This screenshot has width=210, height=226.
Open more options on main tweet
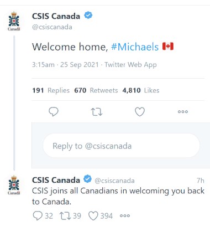183,111
